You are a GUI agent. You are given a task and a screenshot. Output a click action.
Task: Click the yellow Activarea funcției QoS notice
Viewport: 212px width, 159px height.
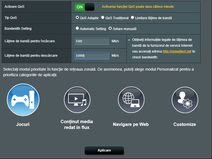(138, 7)
